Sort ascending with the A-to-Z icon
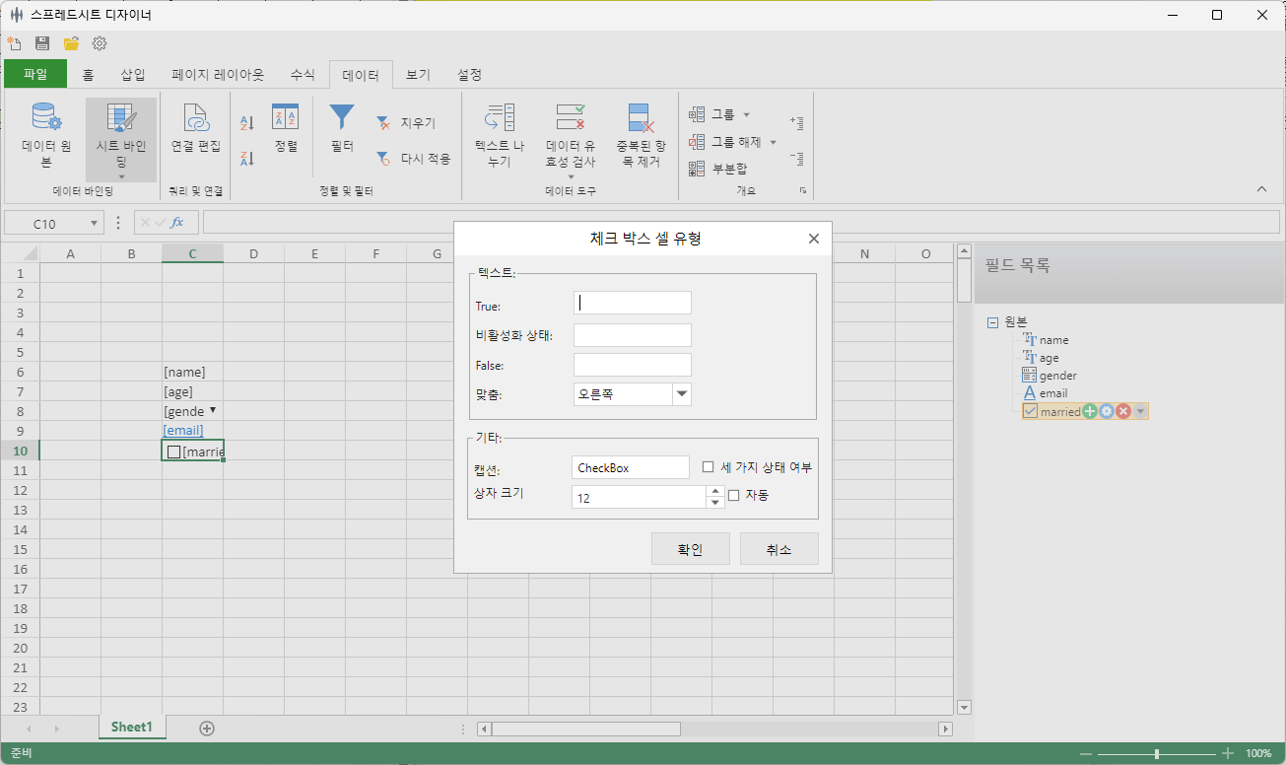1286x765 pixels. pyautogui.click(x=247, y=123)
